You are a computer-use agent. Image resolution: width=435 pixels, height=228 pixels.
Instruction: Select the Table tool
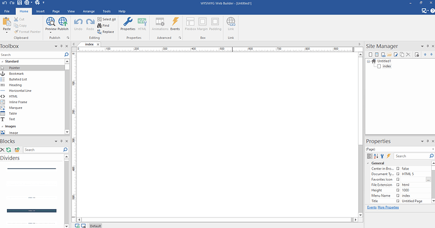click(x=32, y=113)
